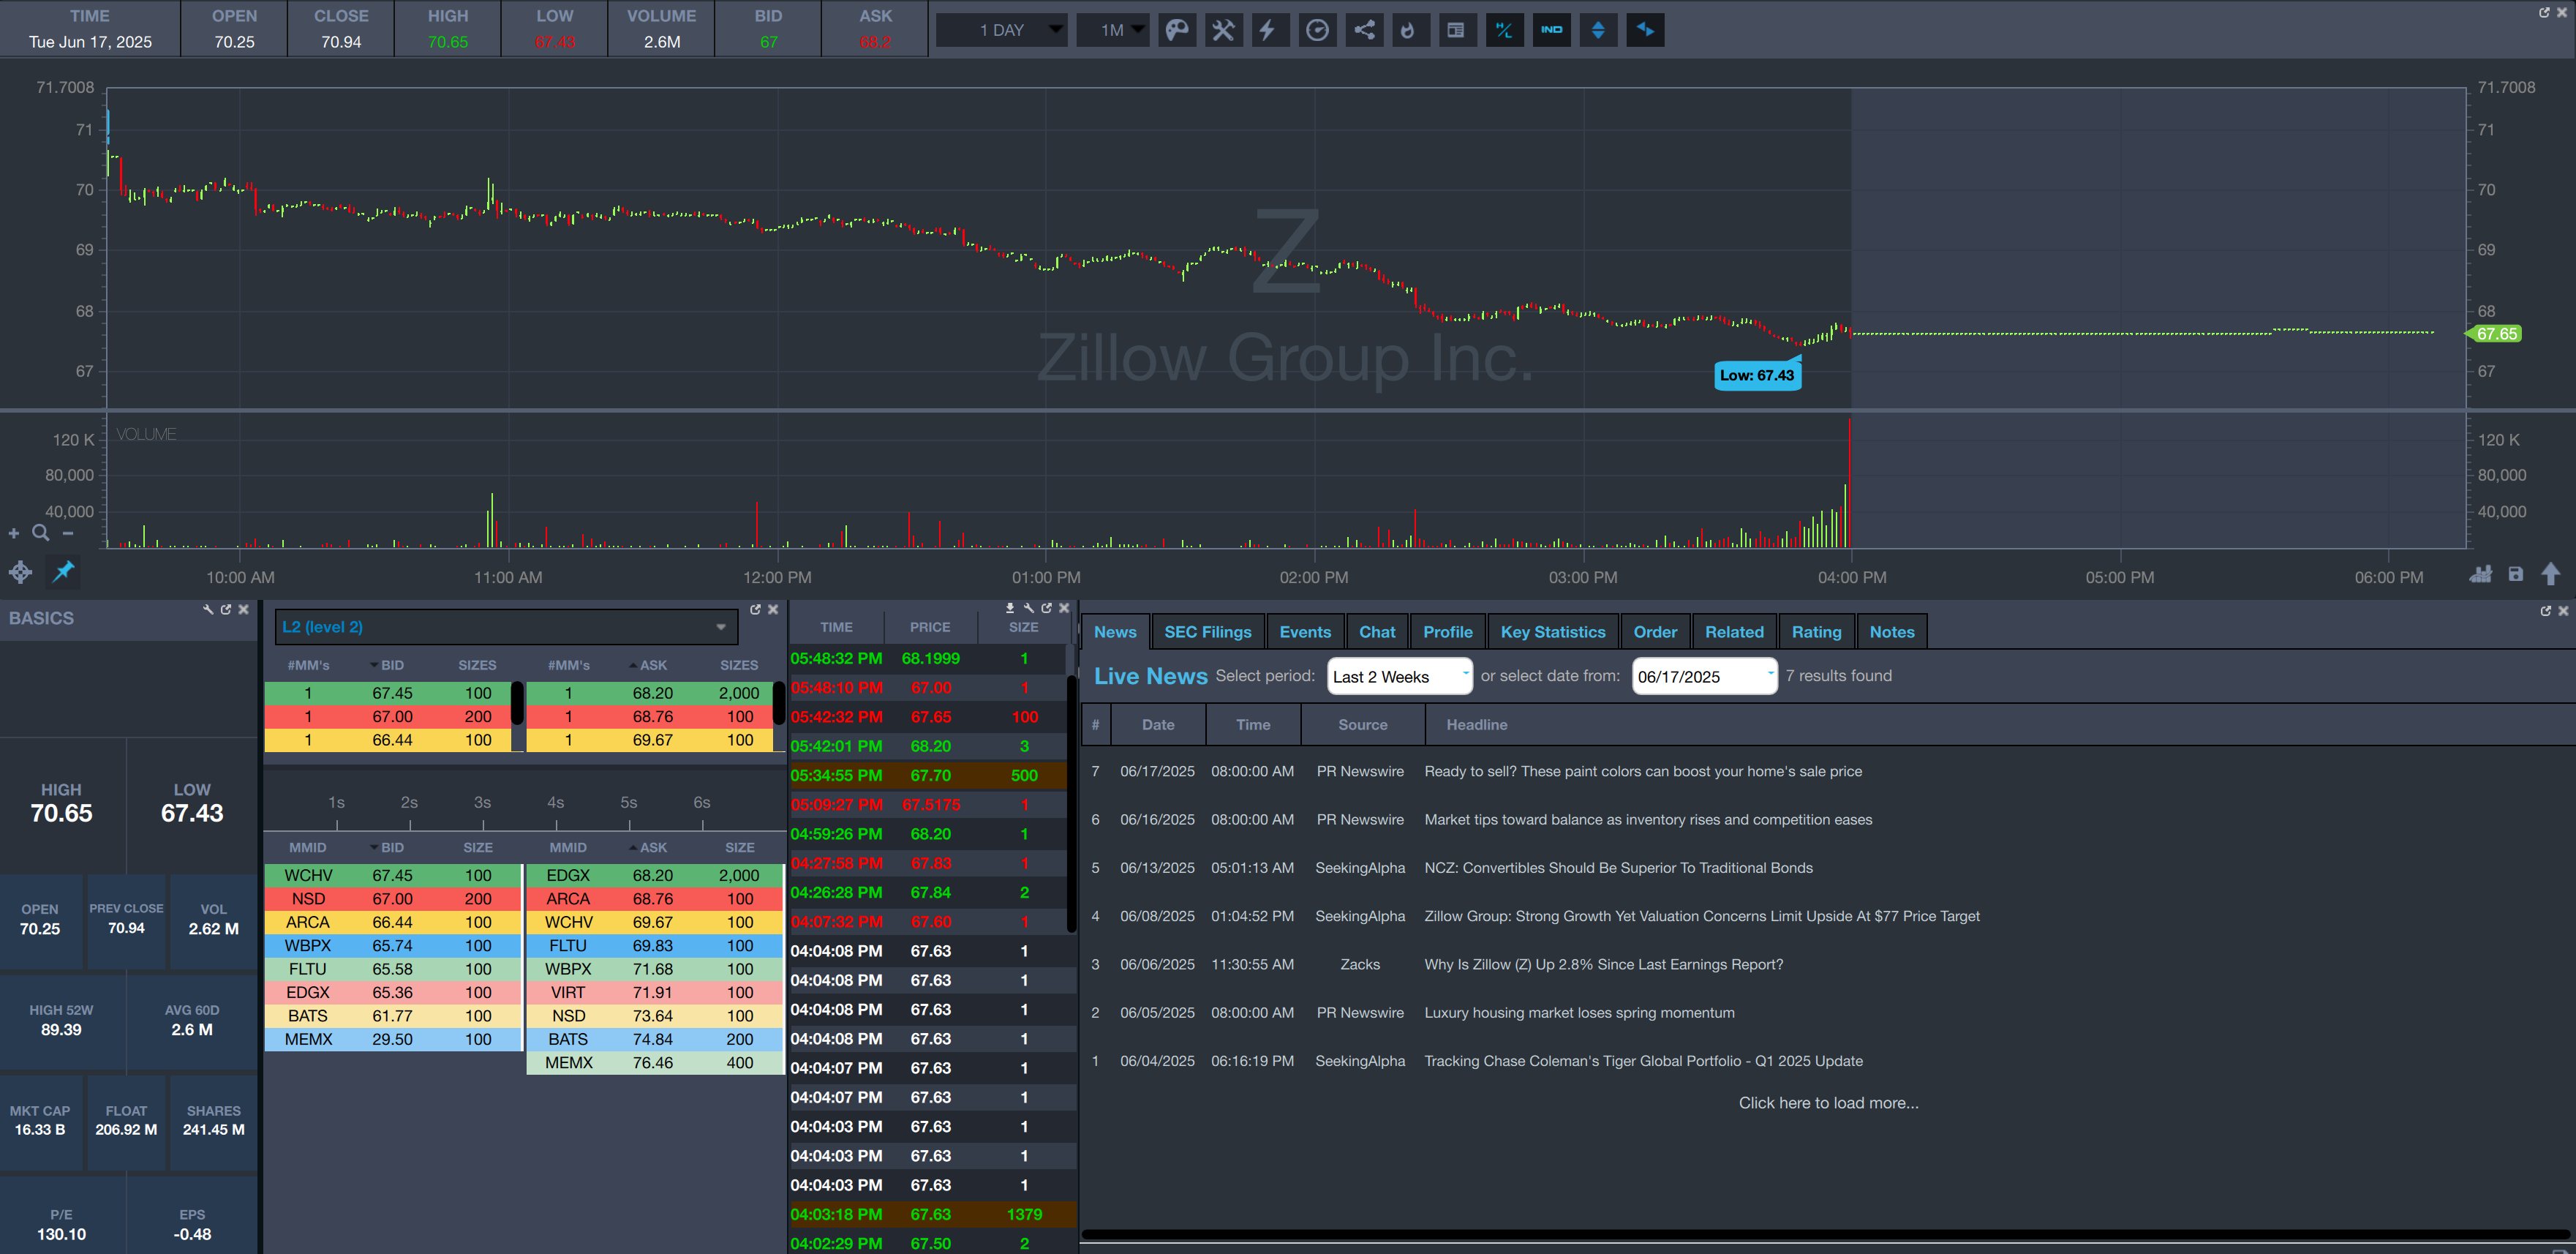Switch to the SEC Filings tab

(1207, 632)
